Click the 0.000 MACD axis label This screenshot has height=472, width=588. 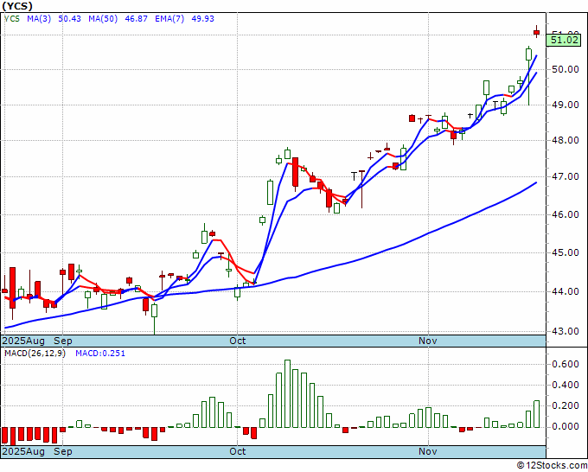point(566,427)
